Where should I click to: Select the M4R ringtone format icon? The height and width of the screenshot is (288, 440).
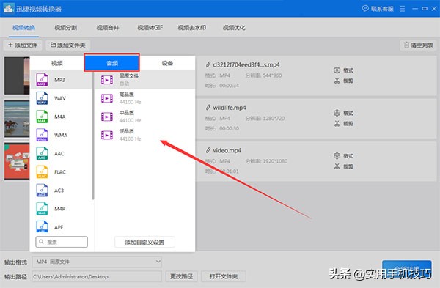point(42,209)
